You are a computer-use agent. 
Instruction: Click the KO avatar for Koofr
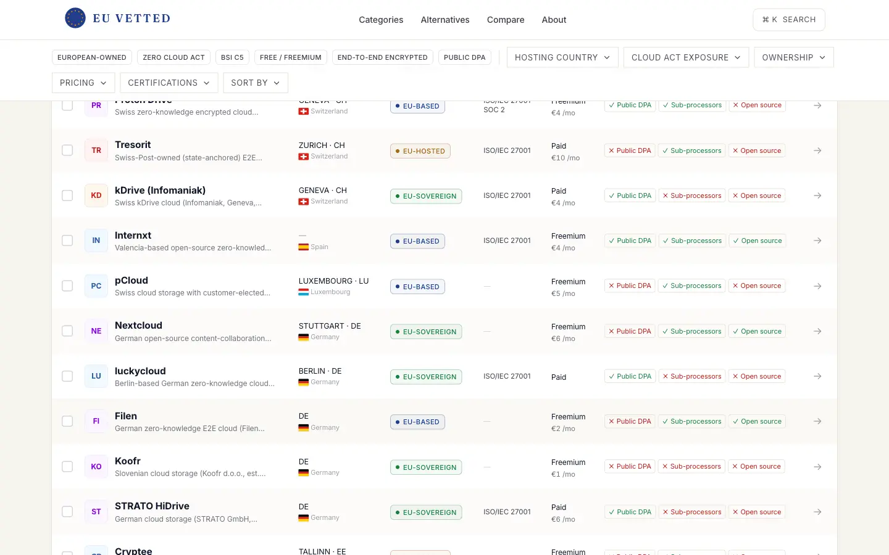96,467
